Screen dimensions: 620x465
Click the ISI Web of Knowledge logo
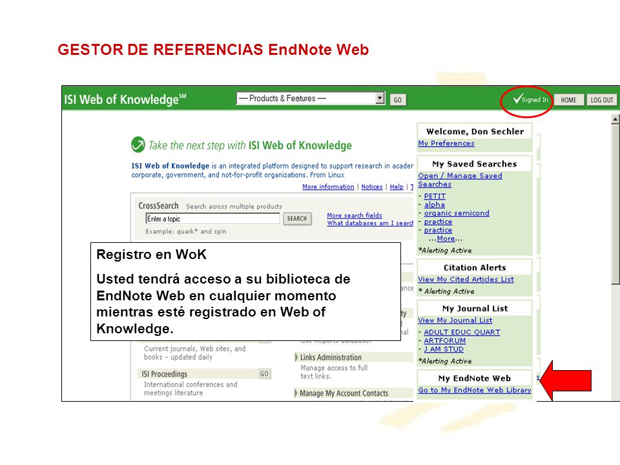125,99
